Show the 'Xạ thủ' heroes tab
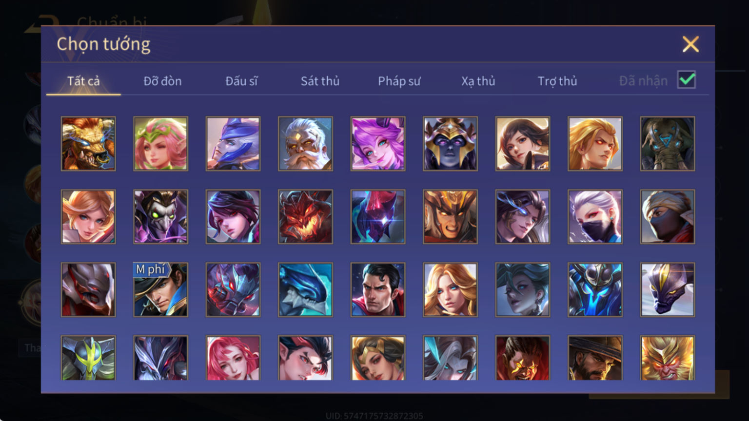Viewport: 749px width, 421px height. (x=478, y=81)
